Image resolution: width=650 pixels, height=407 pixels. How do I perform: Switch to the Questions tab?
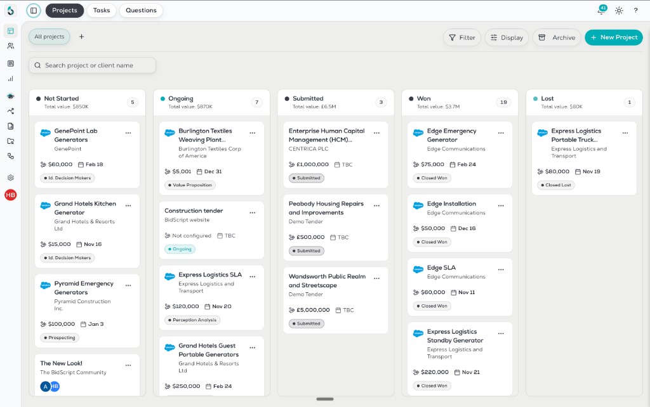point(141,10)
